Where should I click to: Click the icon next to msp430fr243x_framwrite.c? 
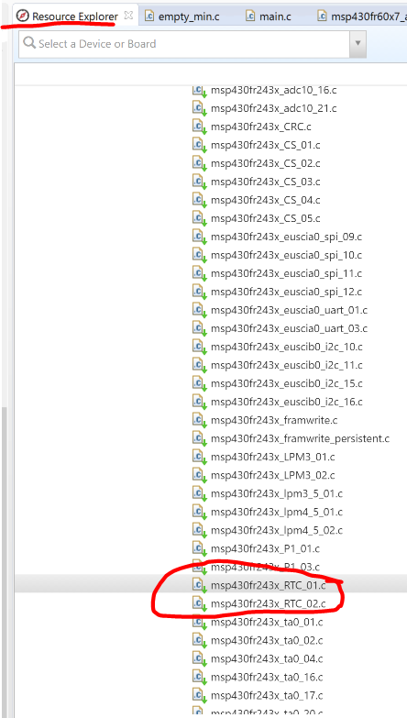(199, 420)
